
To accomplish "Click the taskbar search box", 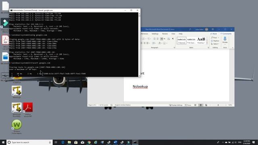I will [29, 142].
